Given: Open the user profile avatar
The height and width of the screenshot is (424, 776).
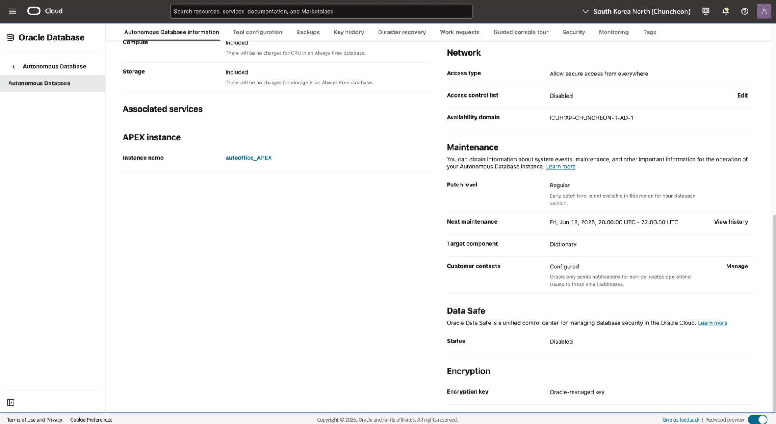Looking at the screenshot, I should tap(764, 11).
